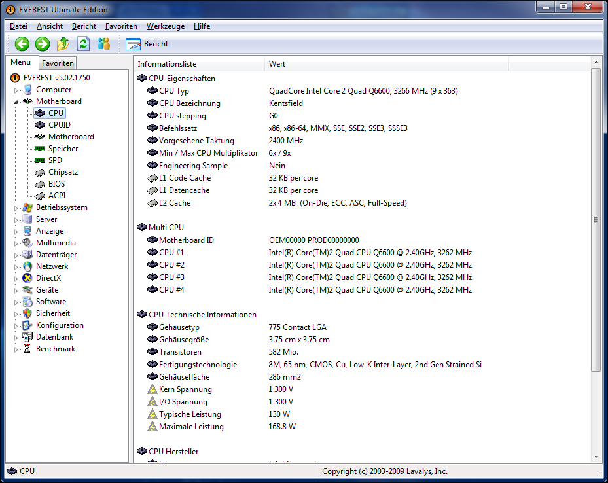Select Motherboard sub-item under Motherboard

[71, 136]
